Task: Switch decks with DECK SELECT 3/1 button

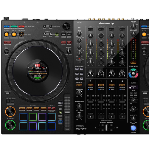Action: pos(7,52)
